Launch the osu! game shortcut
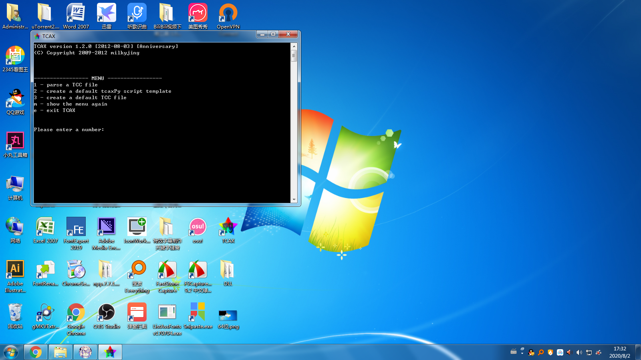 coord(198,230)
